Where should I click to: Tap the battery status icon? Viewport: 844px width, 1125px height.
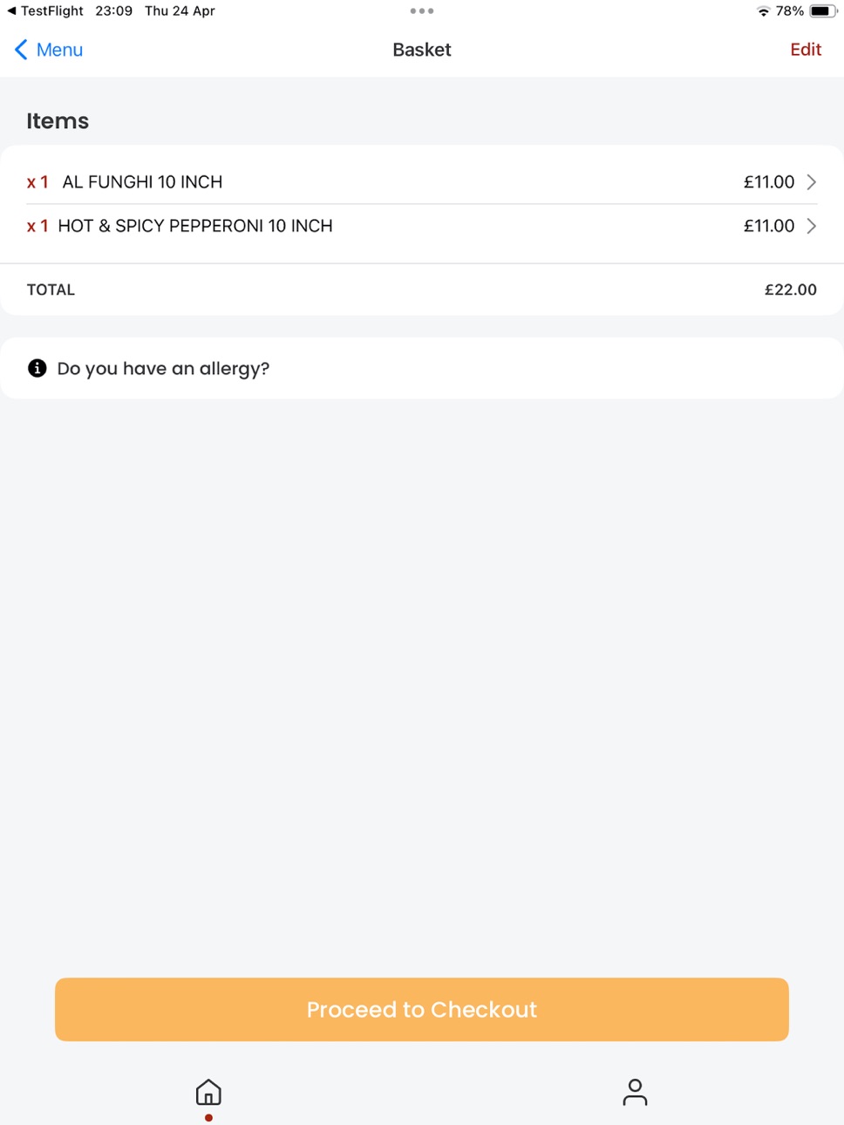(x=823, y=11)
